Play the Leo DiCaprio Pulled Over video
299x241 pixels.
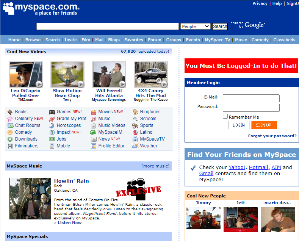pos(26,75)
